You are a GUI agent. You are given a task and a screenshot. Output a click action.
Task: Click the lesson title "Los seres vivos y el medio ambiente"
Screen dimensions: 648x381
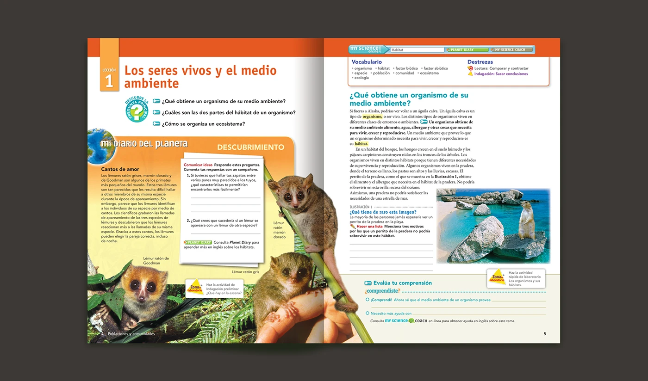(x=200, y=77)
